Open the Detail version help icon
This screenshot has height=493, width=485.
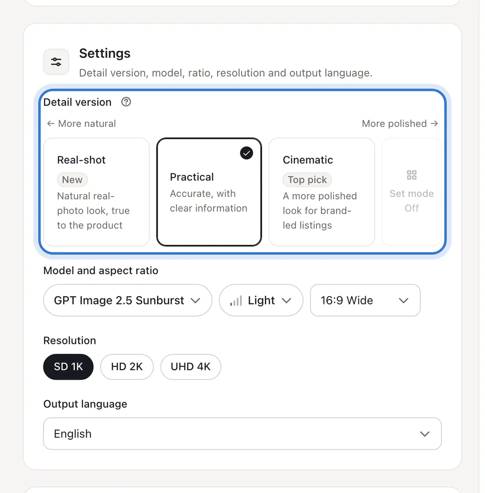[x=126, y=102]
